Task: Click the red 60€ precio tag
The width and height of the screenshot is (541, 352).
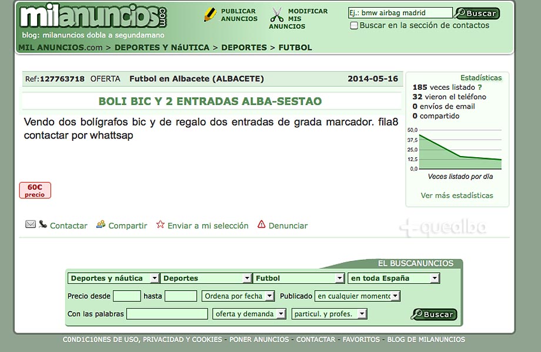Action: 35,190
